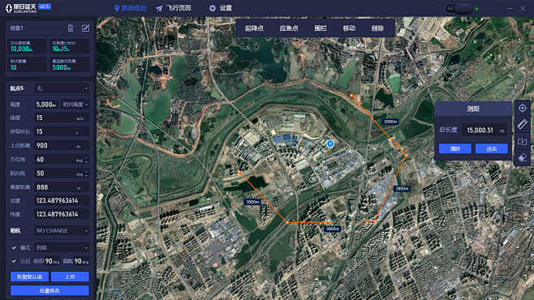Click the 5000m farthest distance stat
The height and width of the screenshot is (300, 534).
[x=70, y=65]
